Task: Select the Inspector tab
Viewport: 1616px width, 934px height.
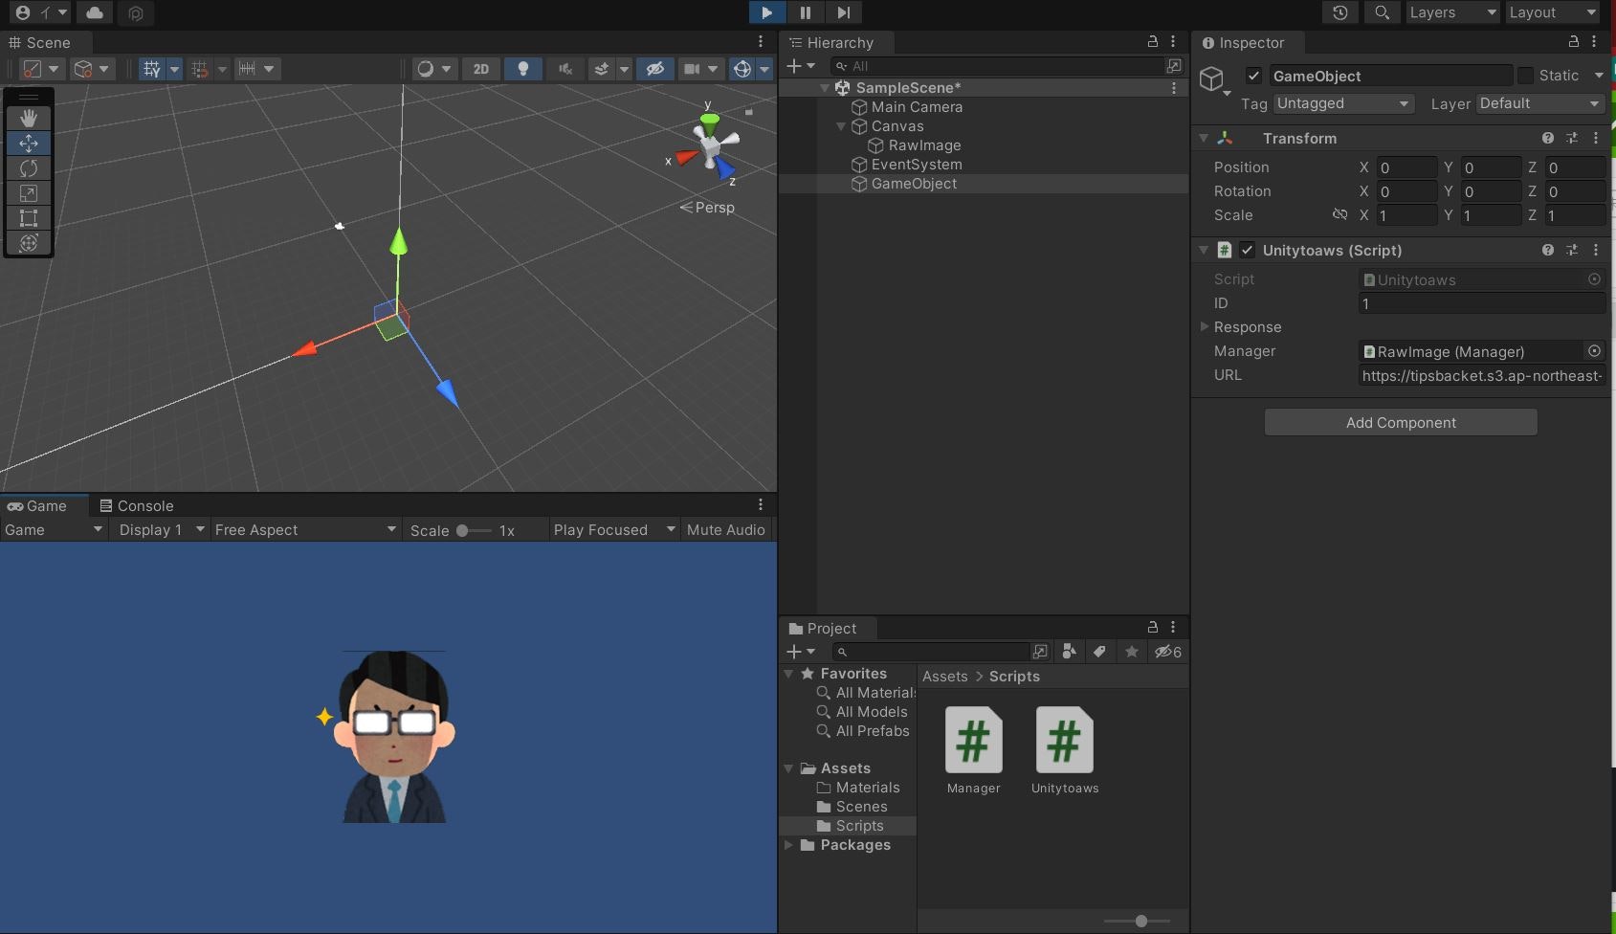Action: point(1243,43)
